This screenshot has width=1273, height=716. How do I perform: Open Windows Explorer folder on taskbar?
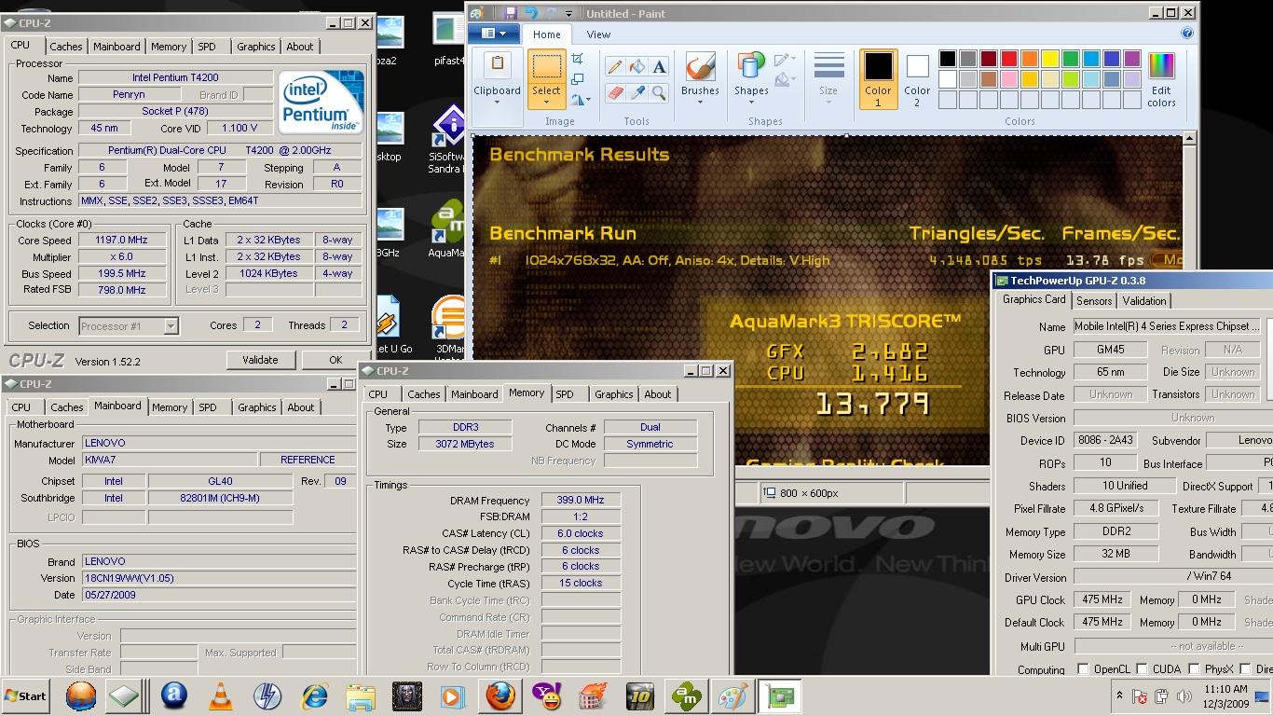pyautogui.click(x=361, y=696)
